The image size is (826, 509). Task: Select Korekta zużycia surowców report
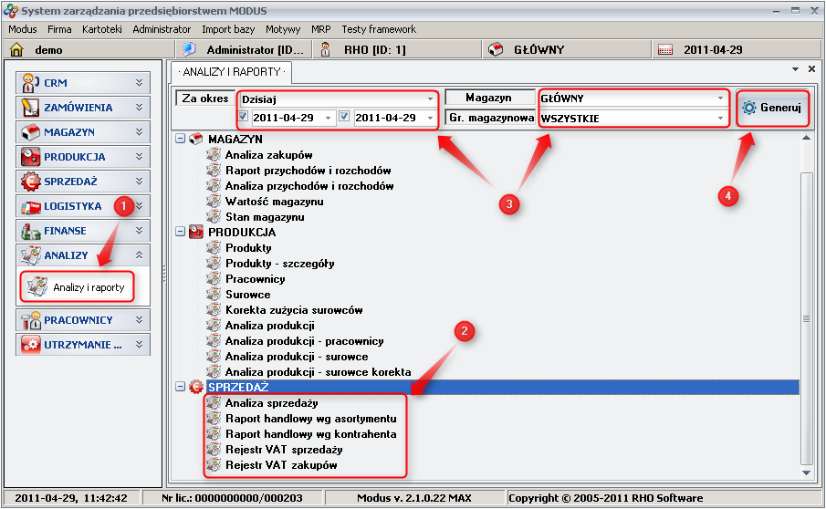pos(294,310)
